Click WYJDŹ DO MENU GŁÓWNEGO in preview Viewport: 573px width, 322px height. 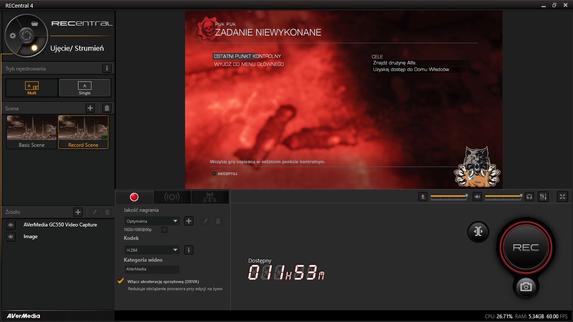249,64
